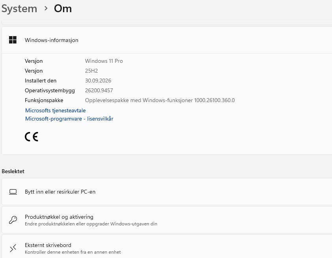Screen dimensions: 332x258
Task: Open Produktnøkkel og aktivering settings
Action: 167,220
